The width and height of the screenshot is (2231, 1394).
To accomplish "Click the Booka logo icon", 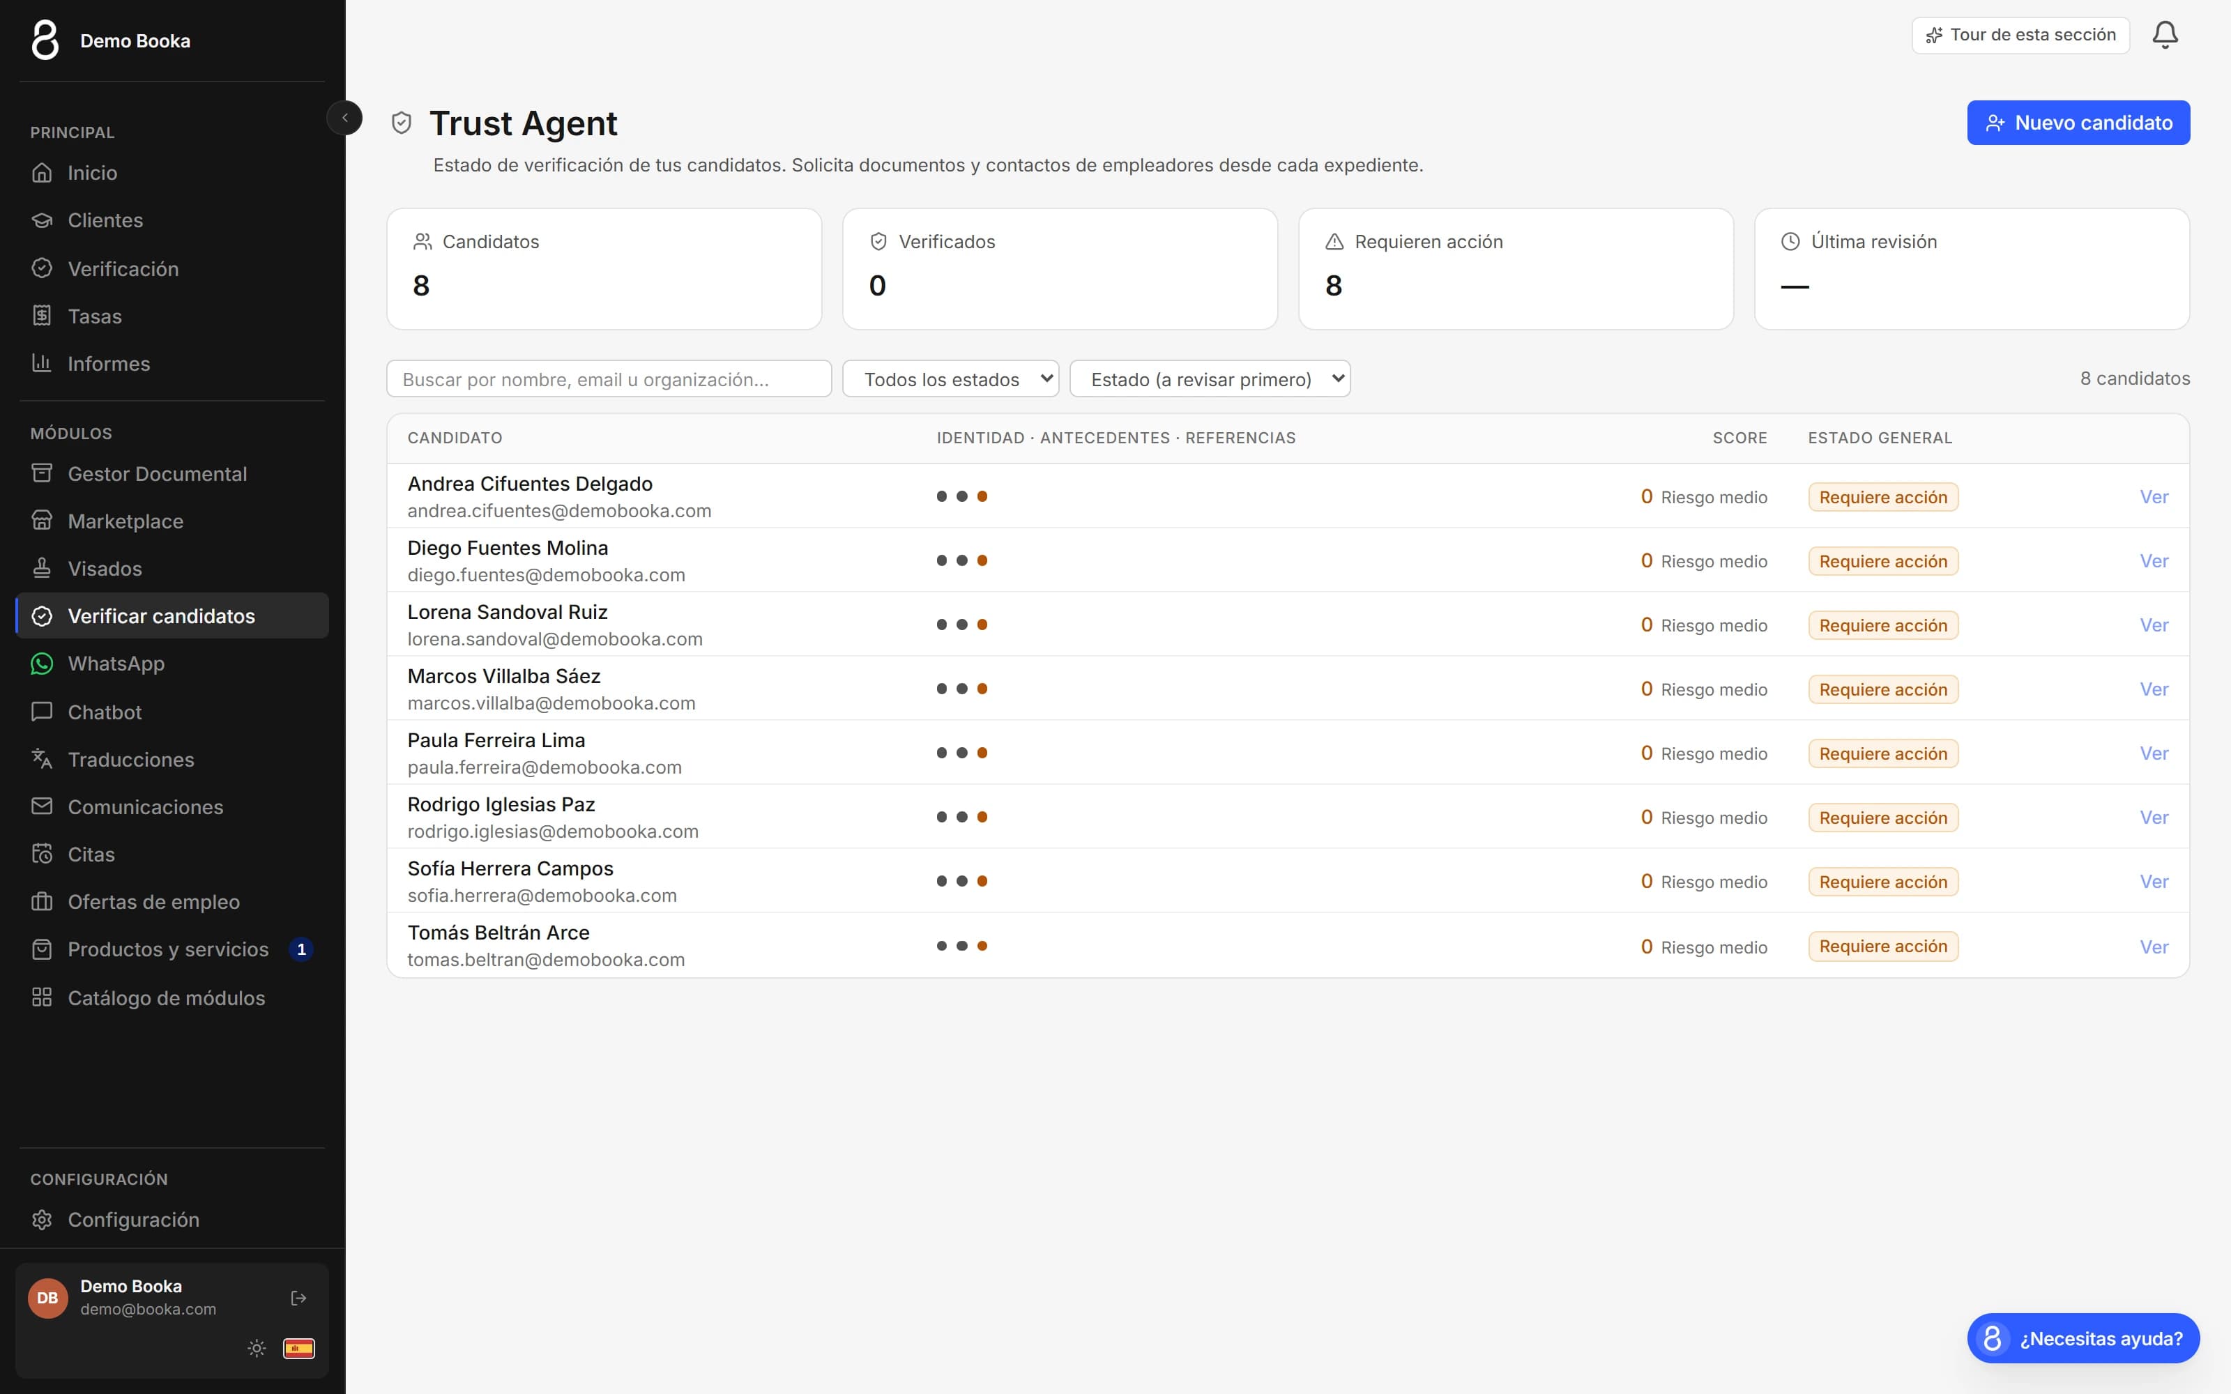I will click(x=45, y=40).
